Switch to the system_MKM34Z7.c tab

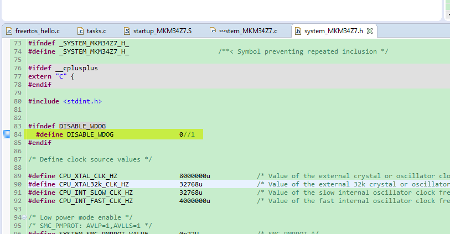247,31
